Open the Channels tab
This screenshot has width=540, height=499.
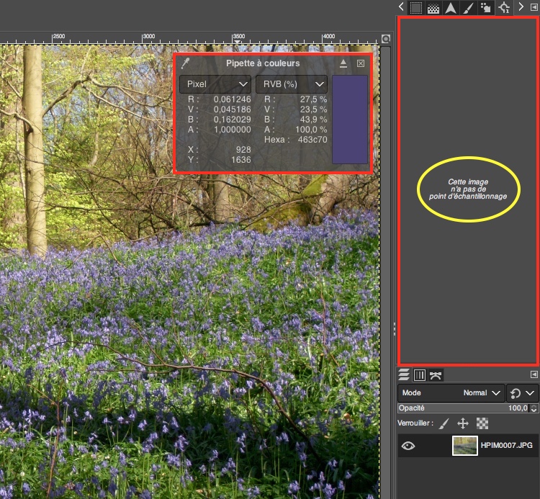tap(420, 374)
